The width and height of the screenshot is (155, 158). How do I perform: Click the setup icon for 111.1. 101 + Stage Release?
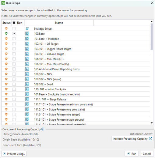click(27, 99)
